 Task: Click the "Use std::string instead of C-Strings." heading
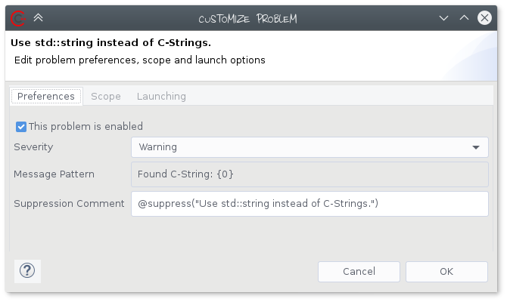pyautogui.click(x=110, y=42)
